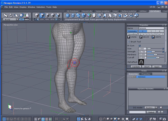The image size is (168, 121).
Task: Switch to the Vertex modeling tab
Action: [x=103, y=11]
